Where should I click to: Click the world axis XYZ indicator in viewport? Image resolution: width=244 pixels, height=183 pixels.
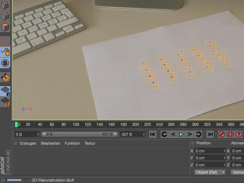point(27,105)
